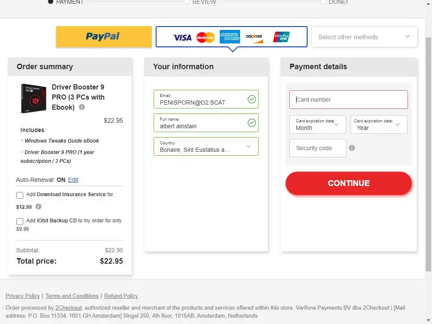Viewport: 432px width, 324px height.
Task: Open the Select other methods dropdown
Action: 364,37
